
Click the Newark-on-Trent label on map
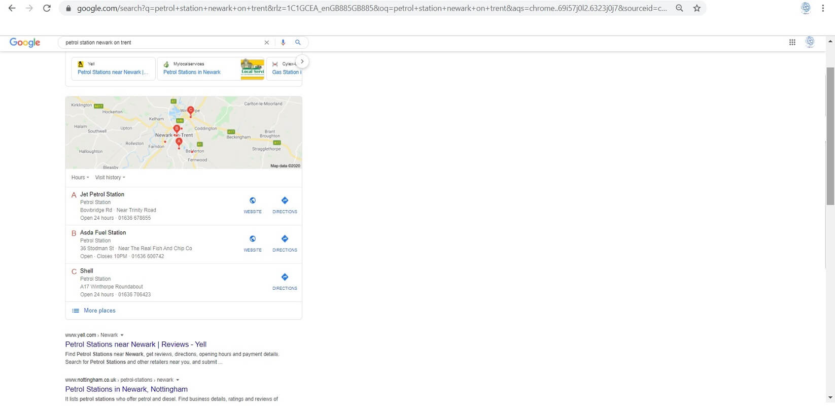pos(174,135)
